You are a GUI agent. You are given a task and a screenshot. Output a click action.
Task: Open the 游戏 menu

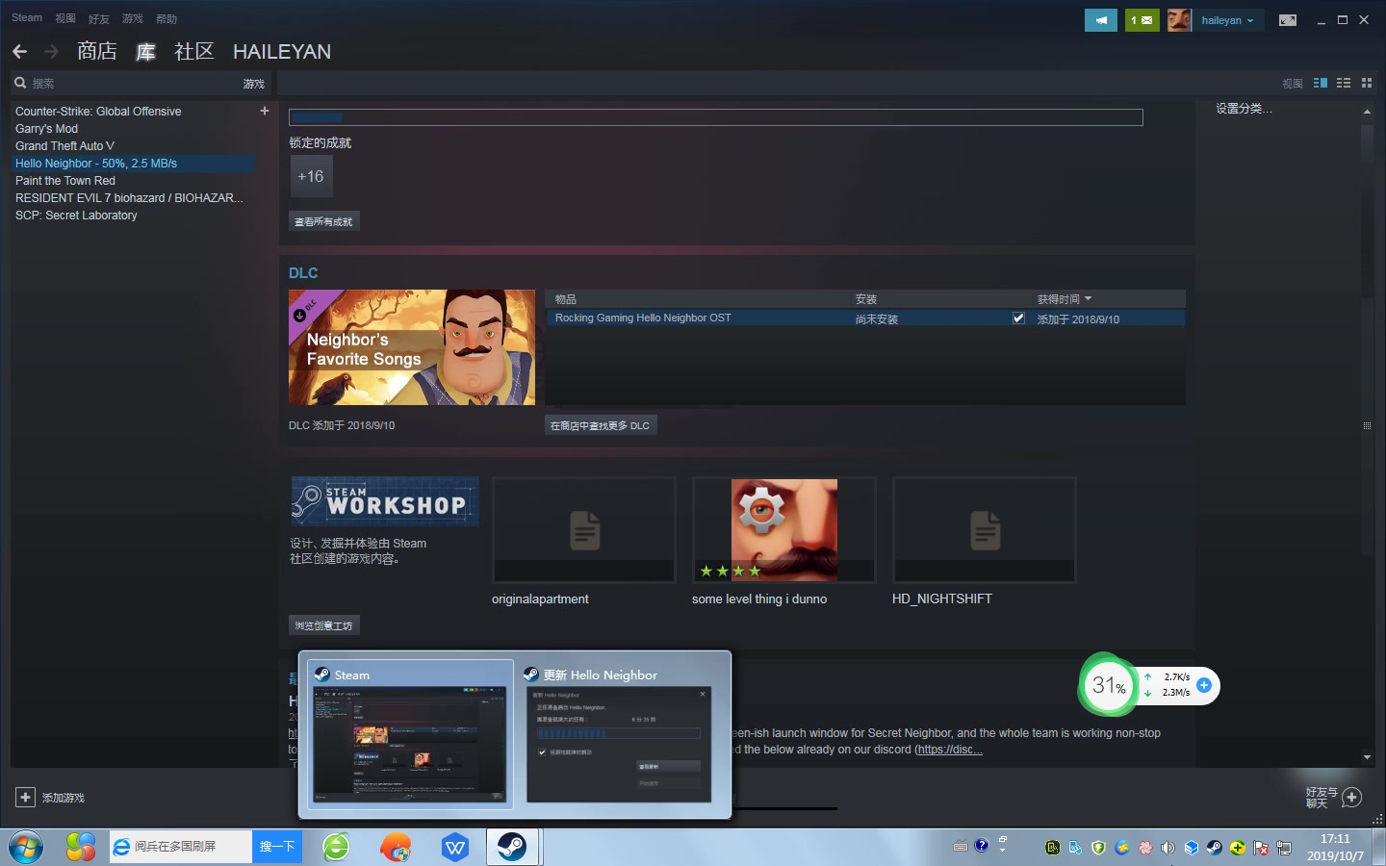click(x=133, y=18)
